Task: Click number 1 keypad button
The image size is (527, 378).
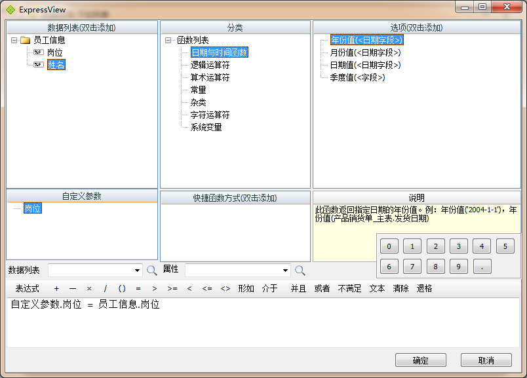Action: (412, 246)
